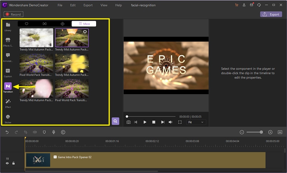This screenshot has width=287, height=173.
Task: Enter fullscreen preview mode
Action: (180, 122)
